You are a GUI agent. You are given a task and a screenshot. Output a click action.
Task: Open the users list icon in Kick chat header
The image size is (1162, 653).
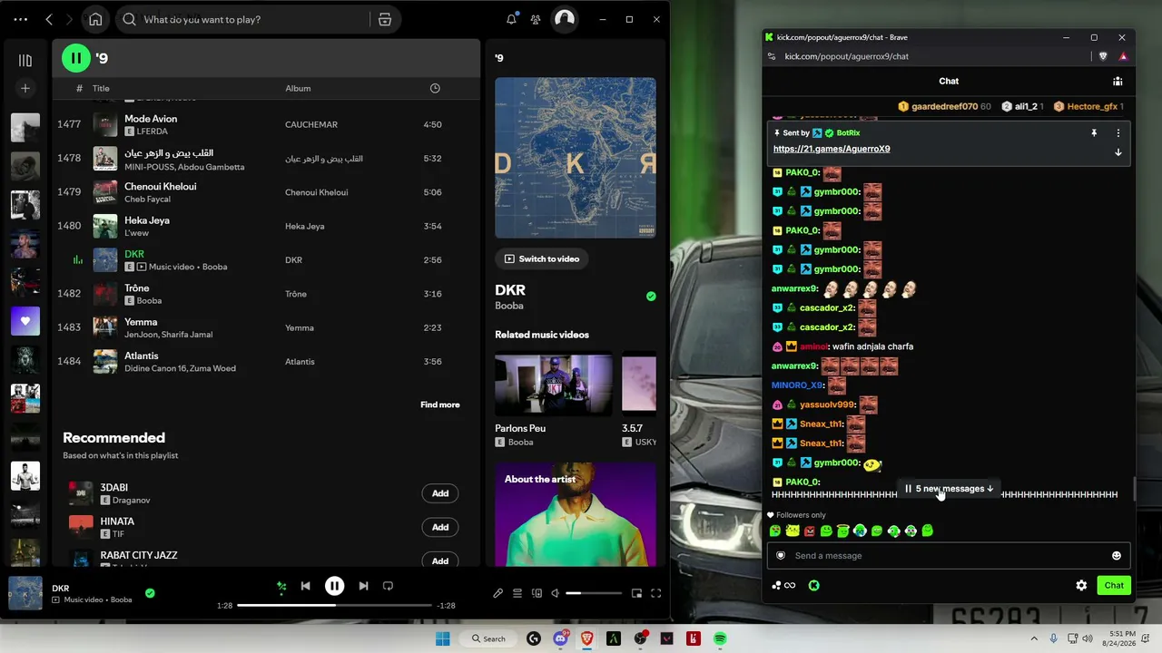click(1118, 81)
